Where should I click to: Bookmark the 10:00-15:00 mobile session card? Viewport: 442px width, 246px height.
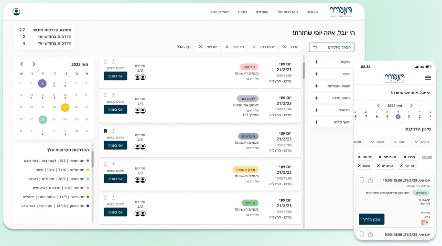362,180
